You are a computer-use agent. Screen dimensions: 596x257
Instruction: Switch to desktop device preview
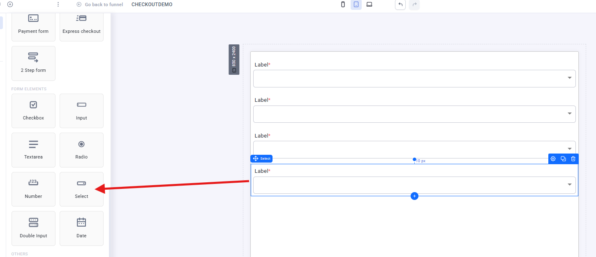[x=369, y=5]
